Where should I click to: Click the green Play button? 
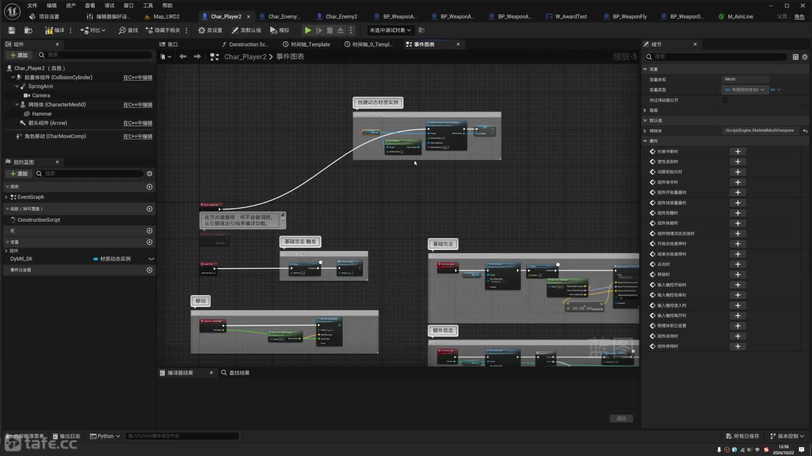click(308, 30)
